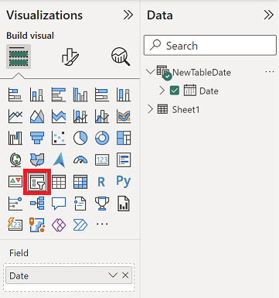Remove Date from the Field well
The width and height of the screenshot is (279, 298).
coord(125,276)
